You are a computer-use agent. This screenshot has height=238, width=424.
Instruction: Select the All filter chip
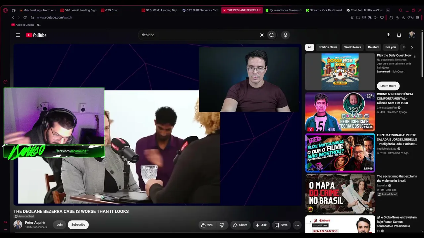pyautogui.click(x=310, y=47)
